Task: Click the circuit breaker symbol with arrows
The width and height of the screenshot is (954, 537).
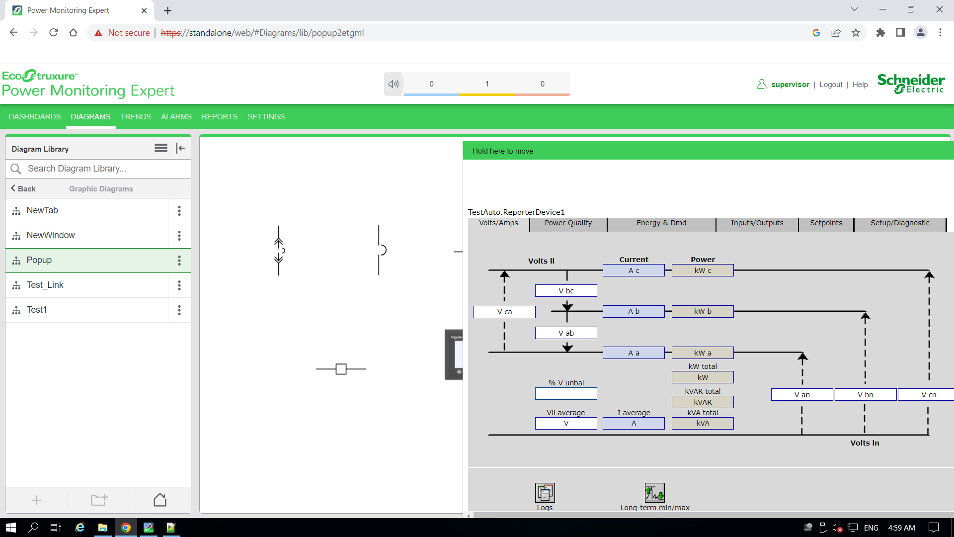Action: pyautogui.click(x=279, y=251)
